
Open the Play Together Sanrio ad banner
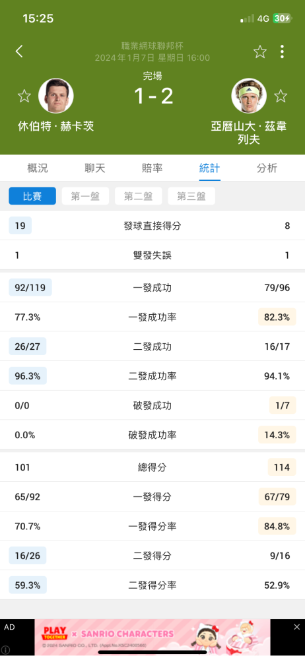(x=152, y=637)
